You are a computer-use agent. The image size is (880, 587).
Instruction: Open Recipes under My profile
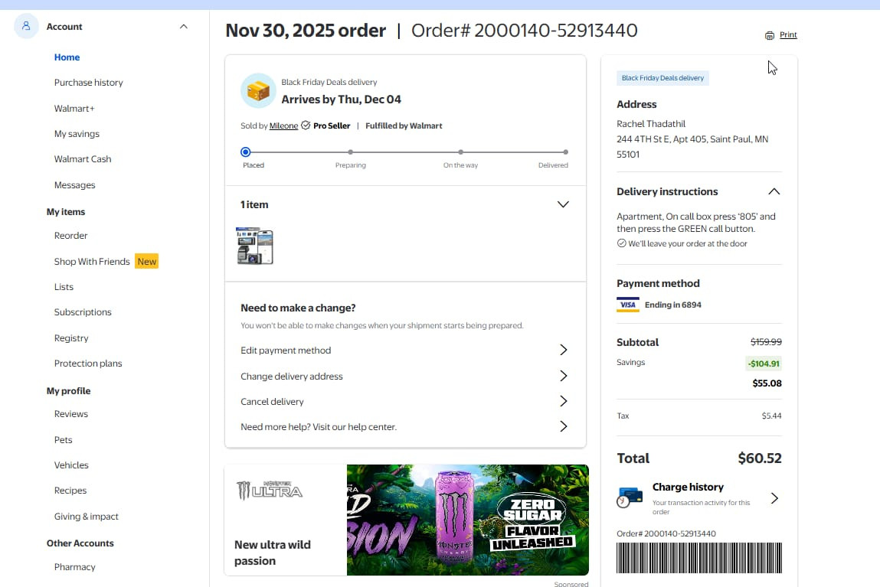(x=70, y=490)
